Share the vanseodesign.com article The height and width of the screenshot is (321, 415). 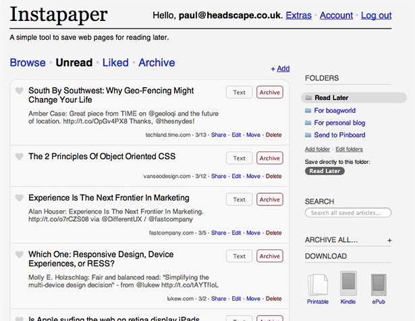tap(219, 176)
